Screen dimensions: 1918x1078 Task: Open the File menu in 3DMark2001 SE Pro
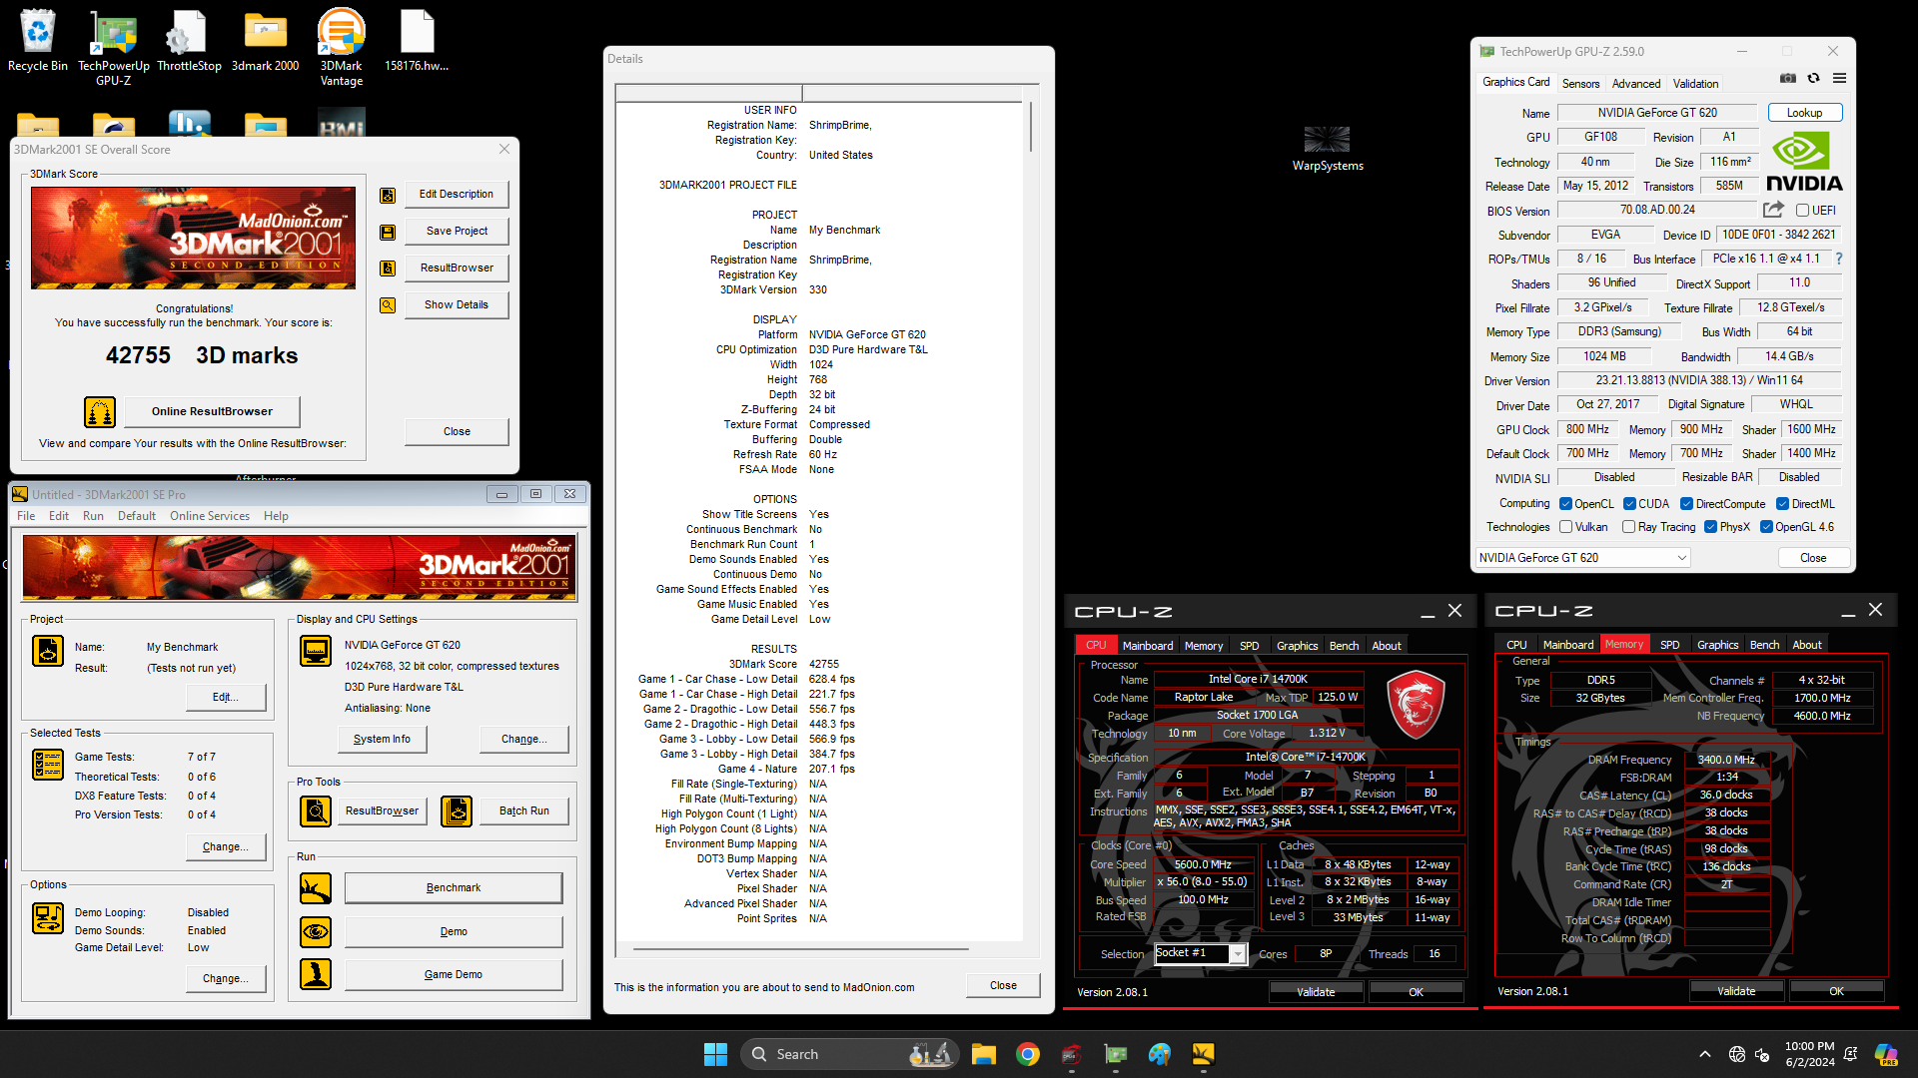(26, 516)
